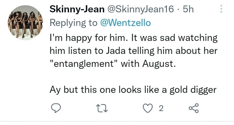Image resolution: width=234 pixels, height=125 pixels.
Task: Open the three-dot more options menu
Action: [x=221, y=9]
